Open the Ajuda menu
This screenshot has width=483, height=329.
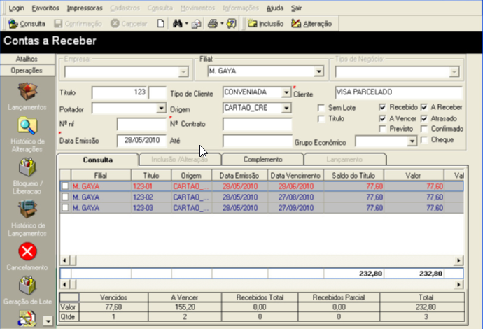click(275, 8)
